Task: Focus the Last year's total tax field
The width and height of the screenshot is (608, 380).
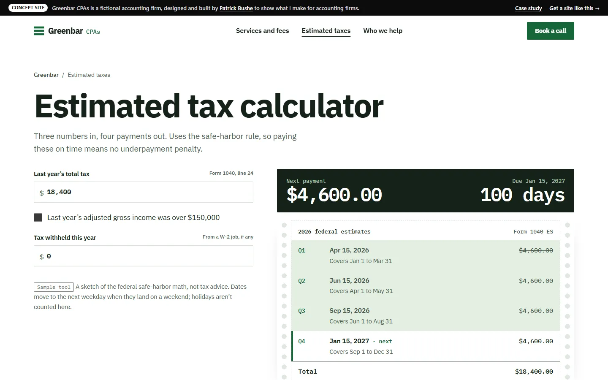Action: [x=144, y=192]
